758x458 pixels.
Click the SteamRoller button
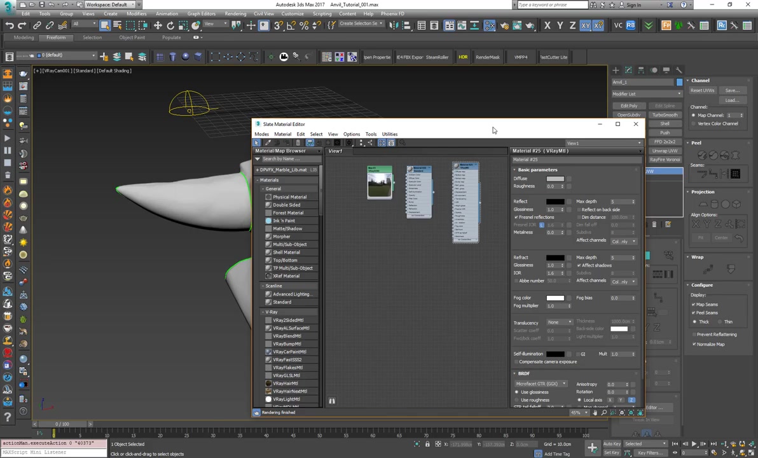438,57
